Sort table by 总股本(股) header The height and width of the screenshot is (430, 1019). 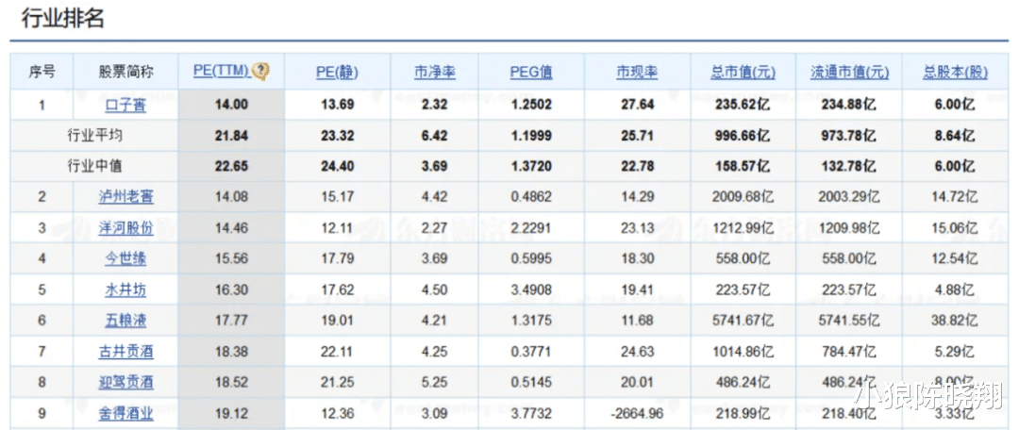point(955,72)
